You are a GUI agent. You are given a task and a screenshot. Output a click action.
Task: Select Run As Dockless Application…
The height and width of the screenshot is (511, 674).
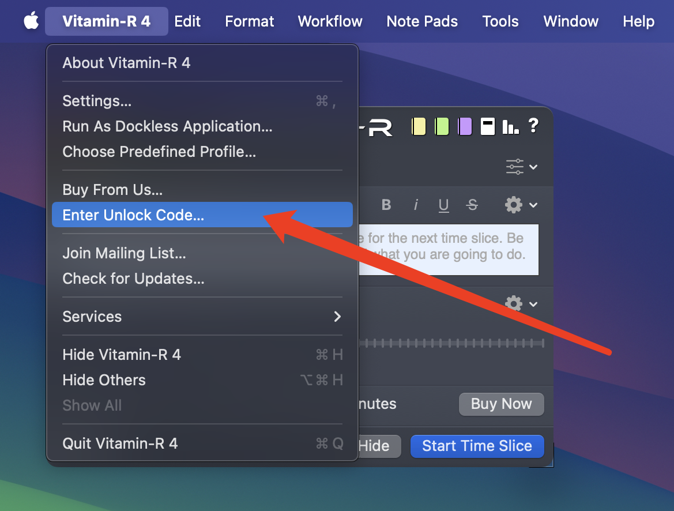pos(202,126)
